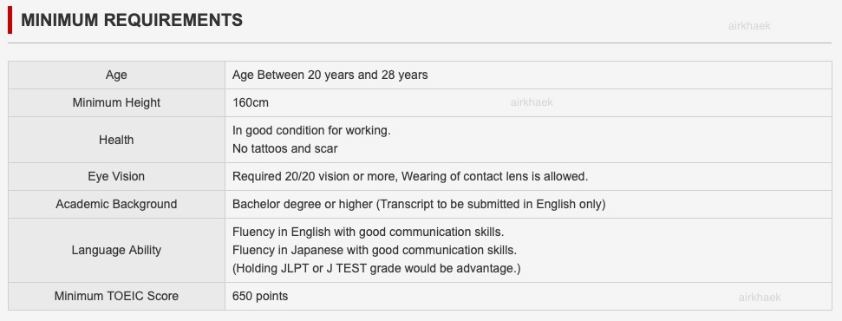Select the Age label cell

116,75
